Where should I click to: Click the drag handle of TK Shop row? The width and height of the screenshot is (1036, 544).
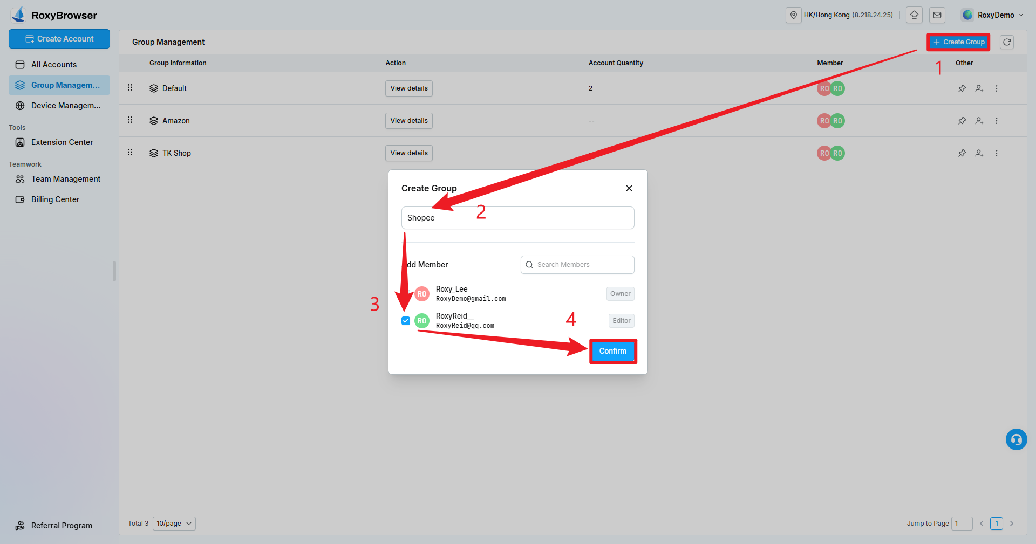[130, 152]
